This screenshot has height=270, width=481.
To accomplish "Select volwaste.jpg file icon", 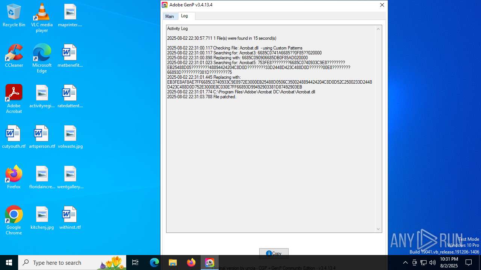I will click(x=70, y=137).
